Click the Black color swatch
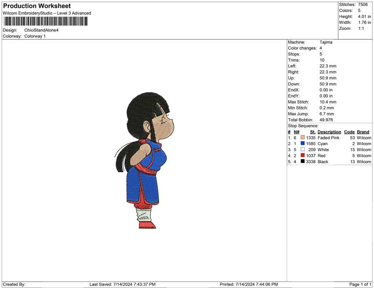Screen dimensions: 374x288 point(303,161)
